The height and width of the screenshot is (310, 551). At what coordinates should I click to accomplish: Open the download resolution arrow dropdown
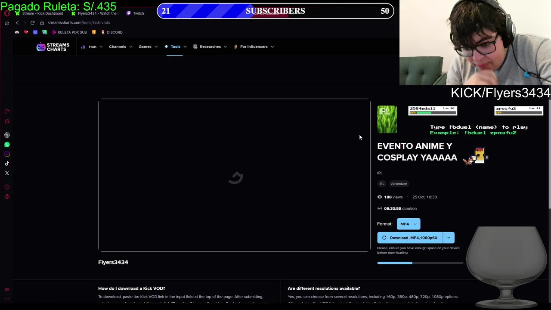(x=449, y=238)
